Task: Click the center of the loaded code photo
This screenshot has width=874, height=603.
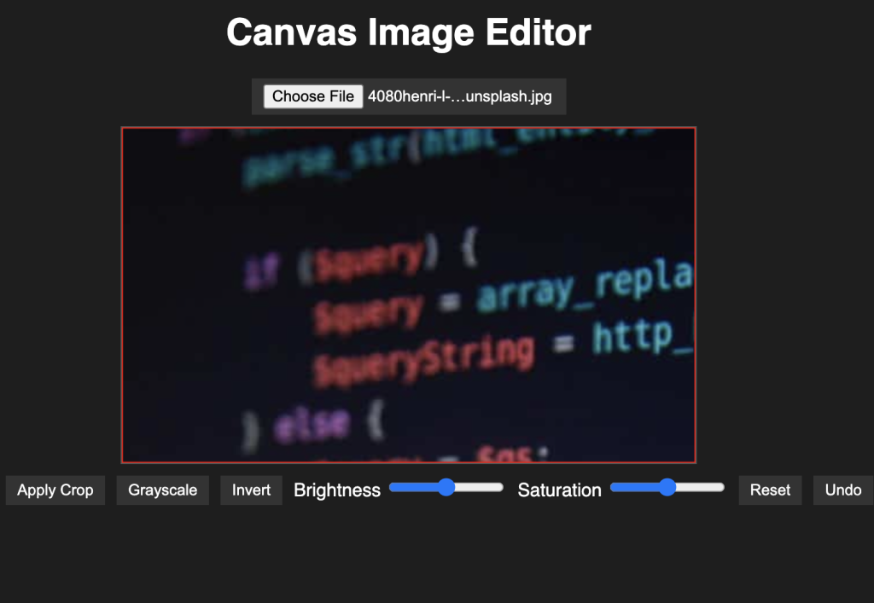Action: [410, 294]
